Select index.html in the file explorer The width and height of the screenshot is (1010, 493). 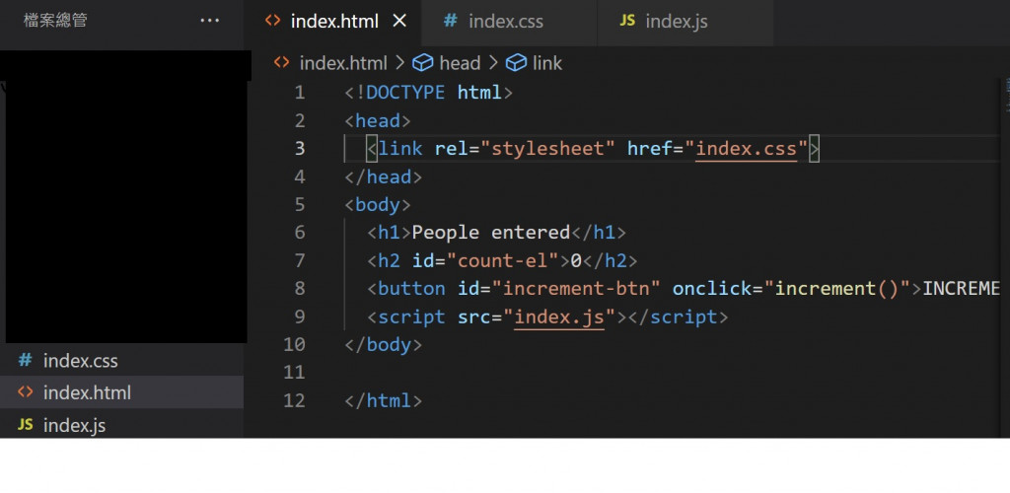click(x=87, y=392)
